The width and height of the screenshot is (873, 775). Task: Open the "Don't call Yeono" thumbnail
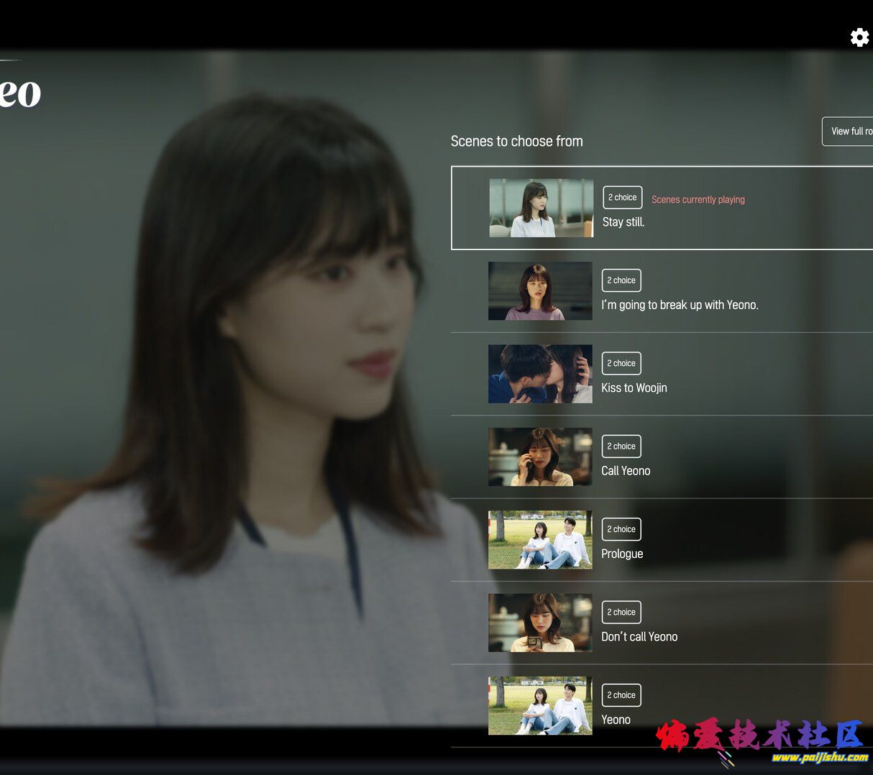pos(540,623)
